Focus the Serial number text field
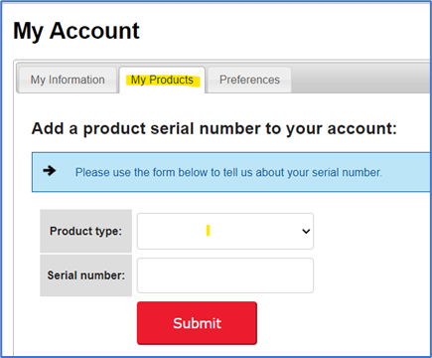The image size is (432, 358). [225, 275]
